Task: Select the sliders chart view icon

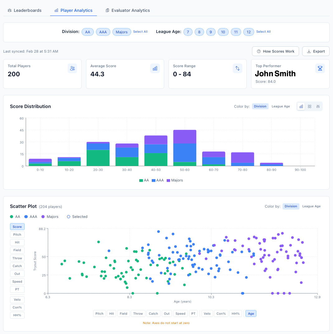Action: point(318,106)
